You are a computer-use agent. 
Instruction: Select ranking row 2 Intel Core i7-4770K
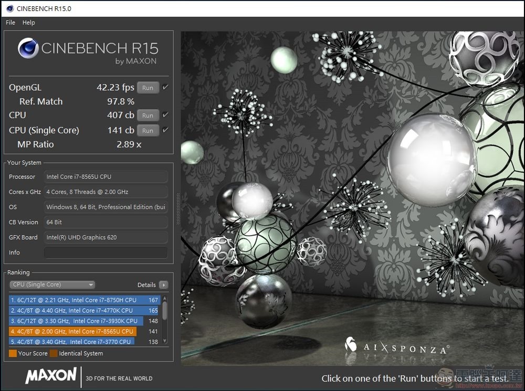point(85,310)
